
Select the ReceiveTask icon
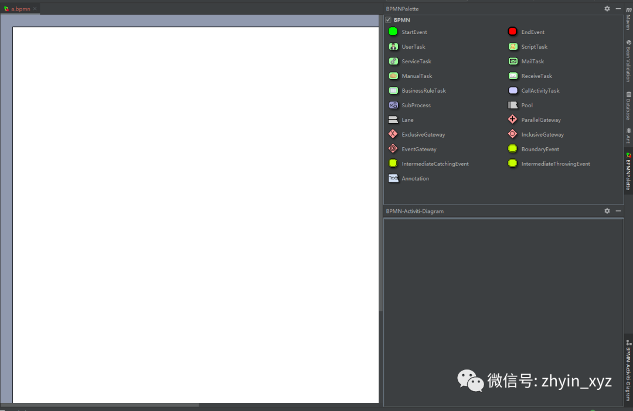tap(513, 76)
